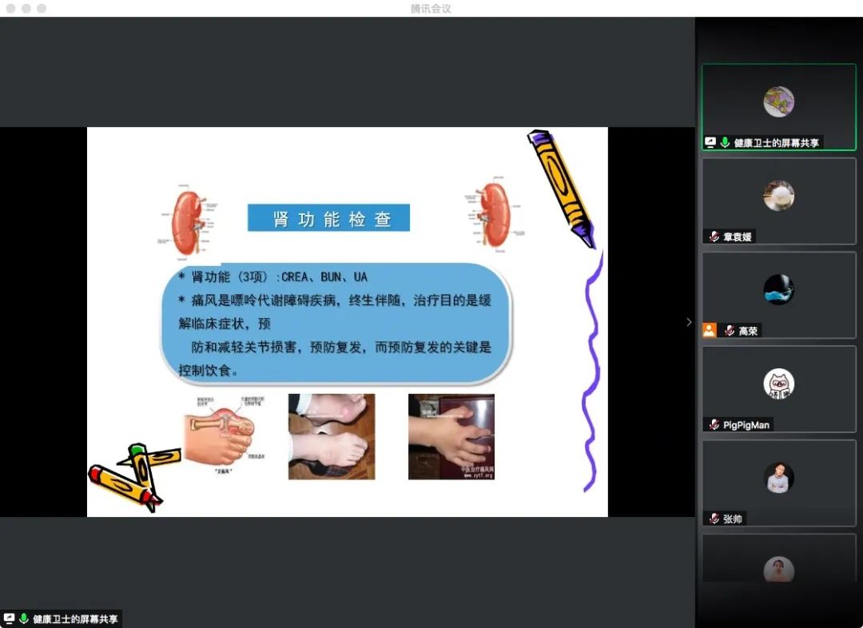Select 高荣's dark avatar
863x628 pixels.
pyautogui.click(x=778, y=289)
